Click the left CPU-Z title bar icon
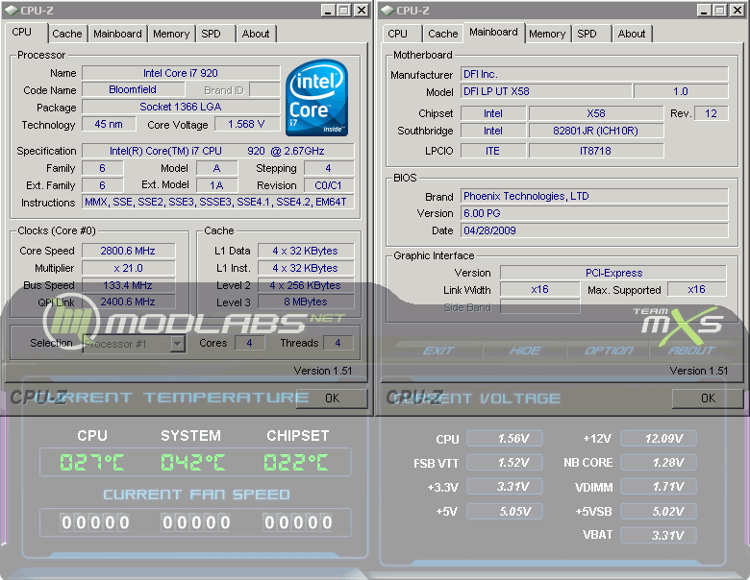The height and width of the screenshot is (580, 750). 11,10
